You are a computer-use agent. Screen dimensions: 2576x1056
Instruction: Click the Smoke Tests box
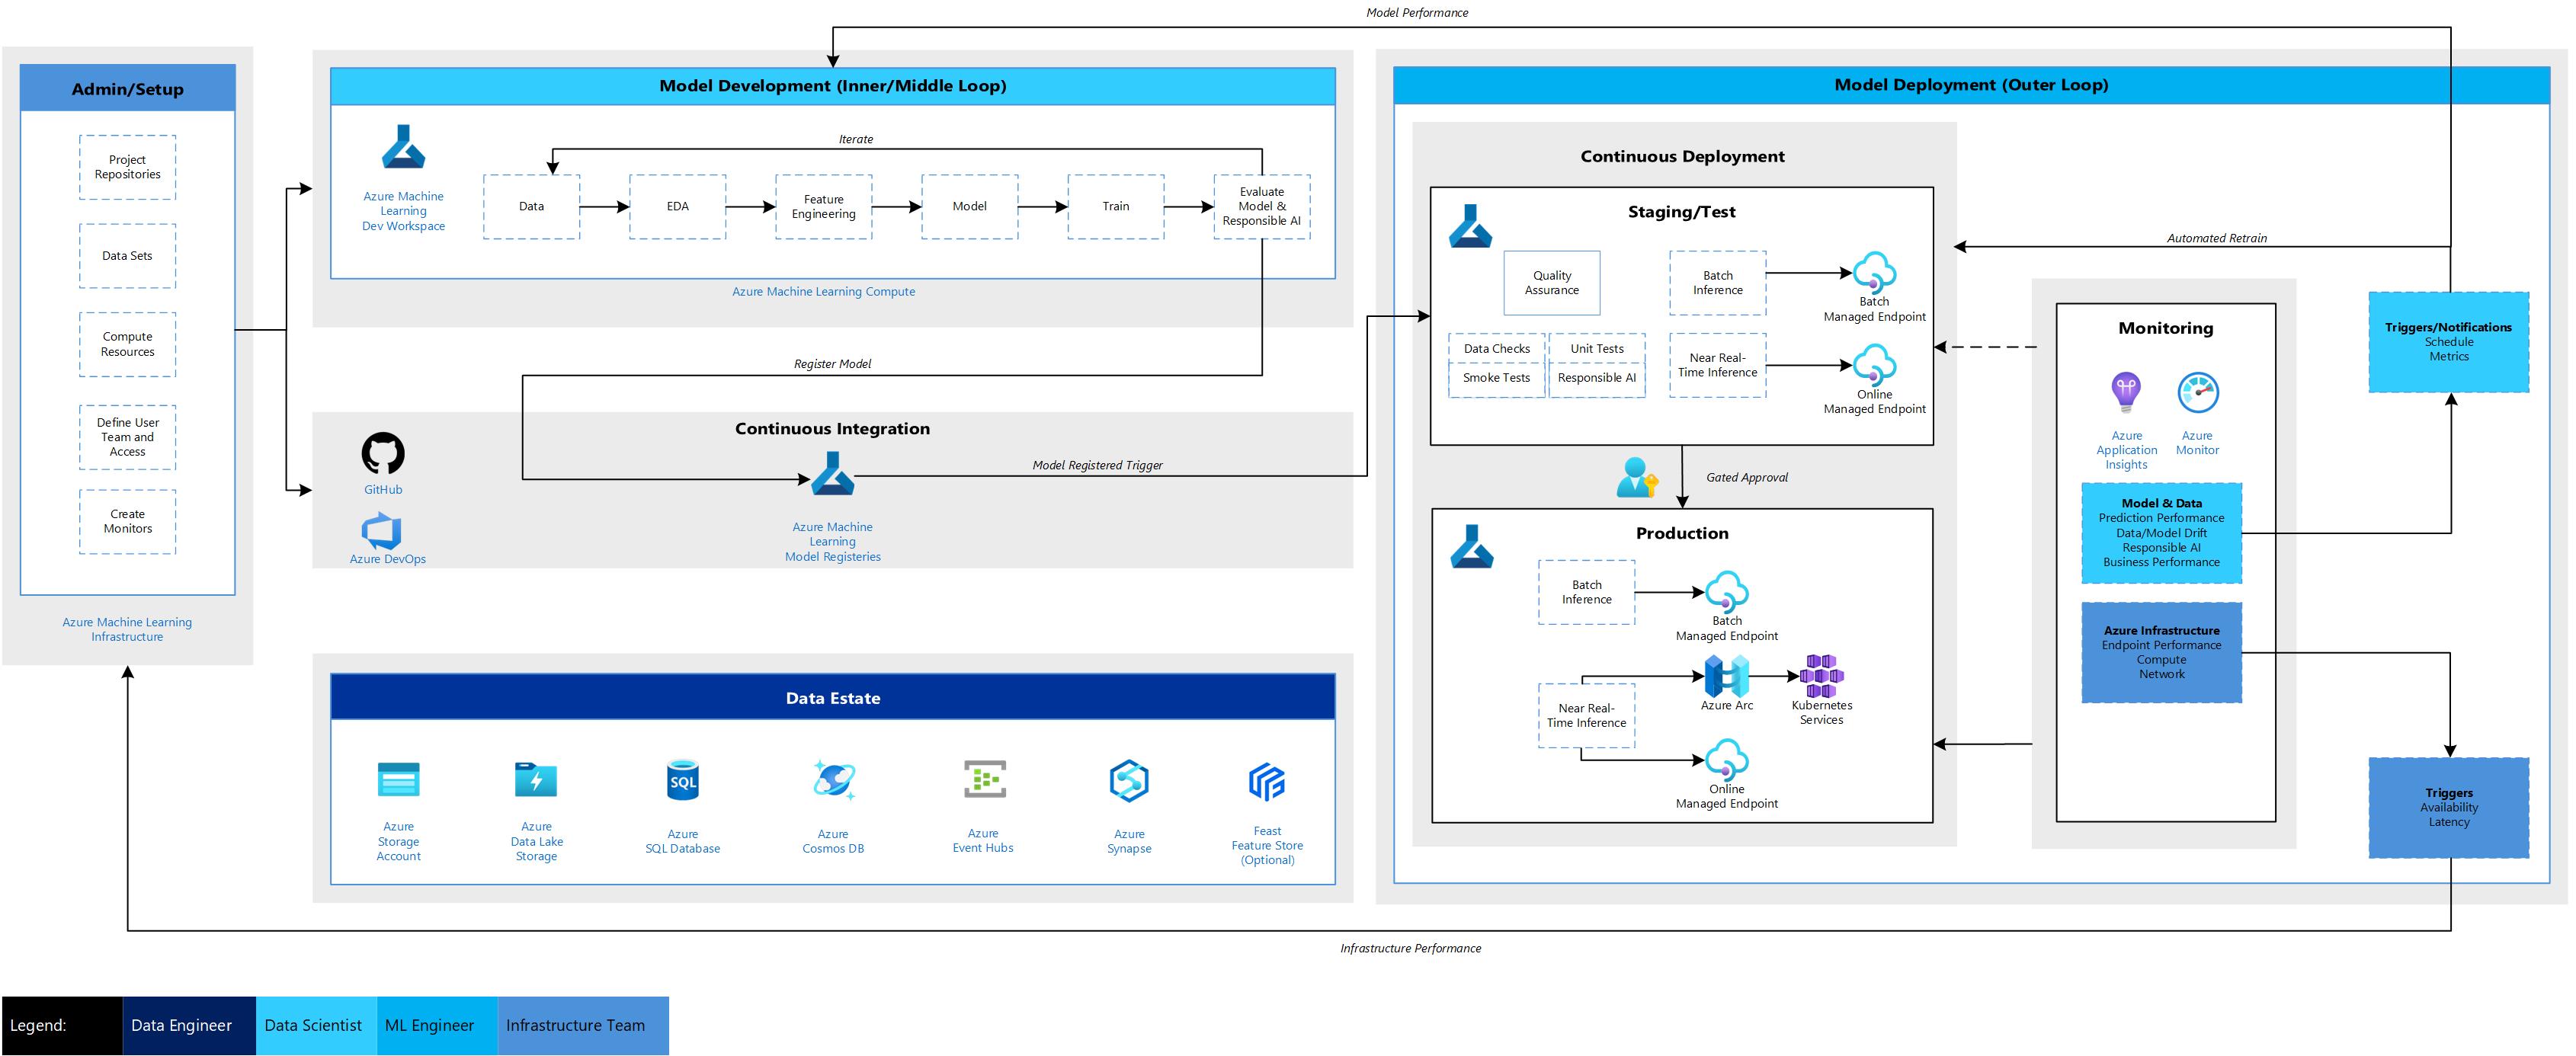[x=1496, y=379]
